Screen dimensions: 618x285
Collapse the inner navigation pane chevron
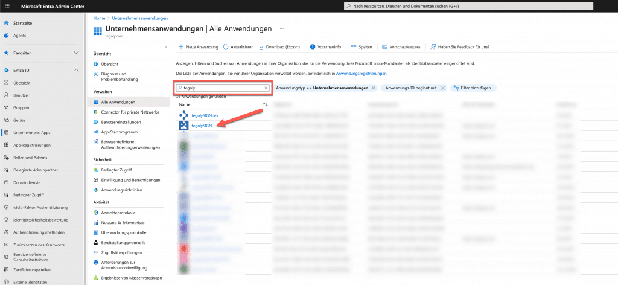[x=166, y=46]
